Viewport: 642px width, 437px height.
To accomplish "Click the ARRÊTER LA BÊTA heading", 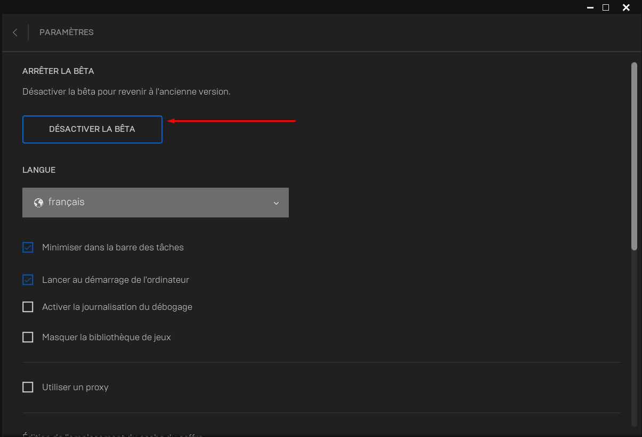I will coord(58,71).
